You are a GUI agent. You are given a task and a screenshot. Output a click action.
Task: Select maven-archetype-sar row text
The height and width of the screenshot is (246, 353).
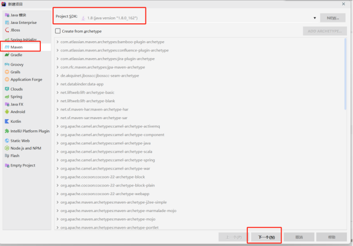tap(94, 118)
